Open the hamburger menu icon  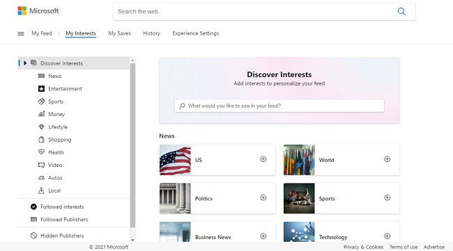point(21,33)
